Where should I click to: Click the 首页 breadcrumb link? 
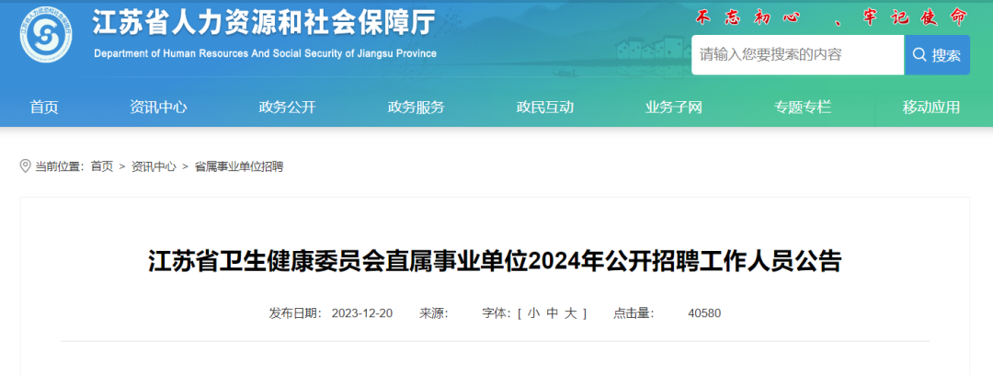(102, 166)
